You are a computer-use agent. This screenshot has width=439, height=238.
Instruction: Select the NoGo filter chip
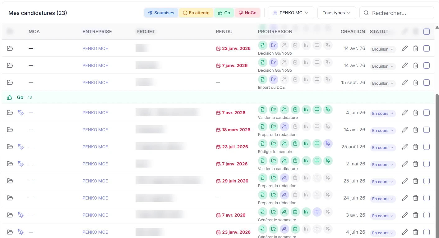[x=247, y=13]
